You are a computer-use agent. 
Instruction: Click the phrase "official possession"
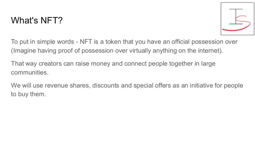198,42
